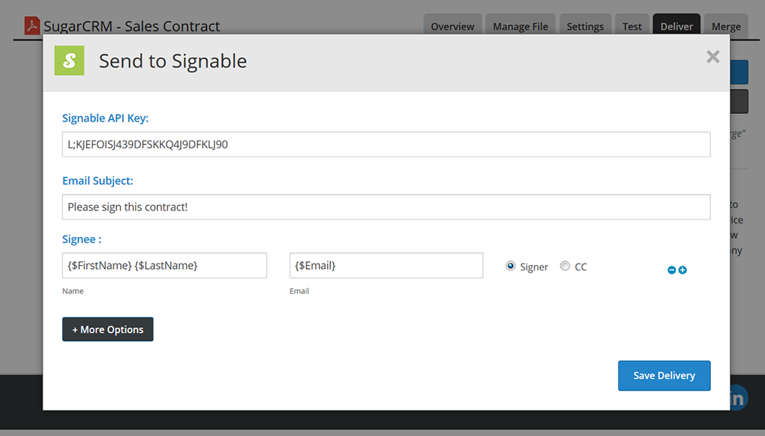Click the Save Delivery button
The height and width of the screenshot is (436, 765).
point(664,375)
